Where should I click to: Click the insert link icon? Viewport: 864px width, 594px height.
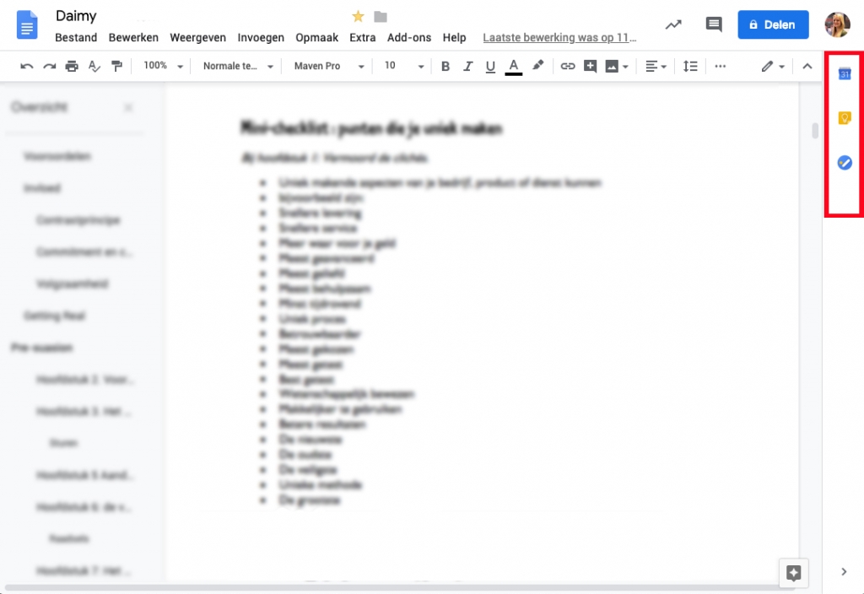(x=567, y=66)
